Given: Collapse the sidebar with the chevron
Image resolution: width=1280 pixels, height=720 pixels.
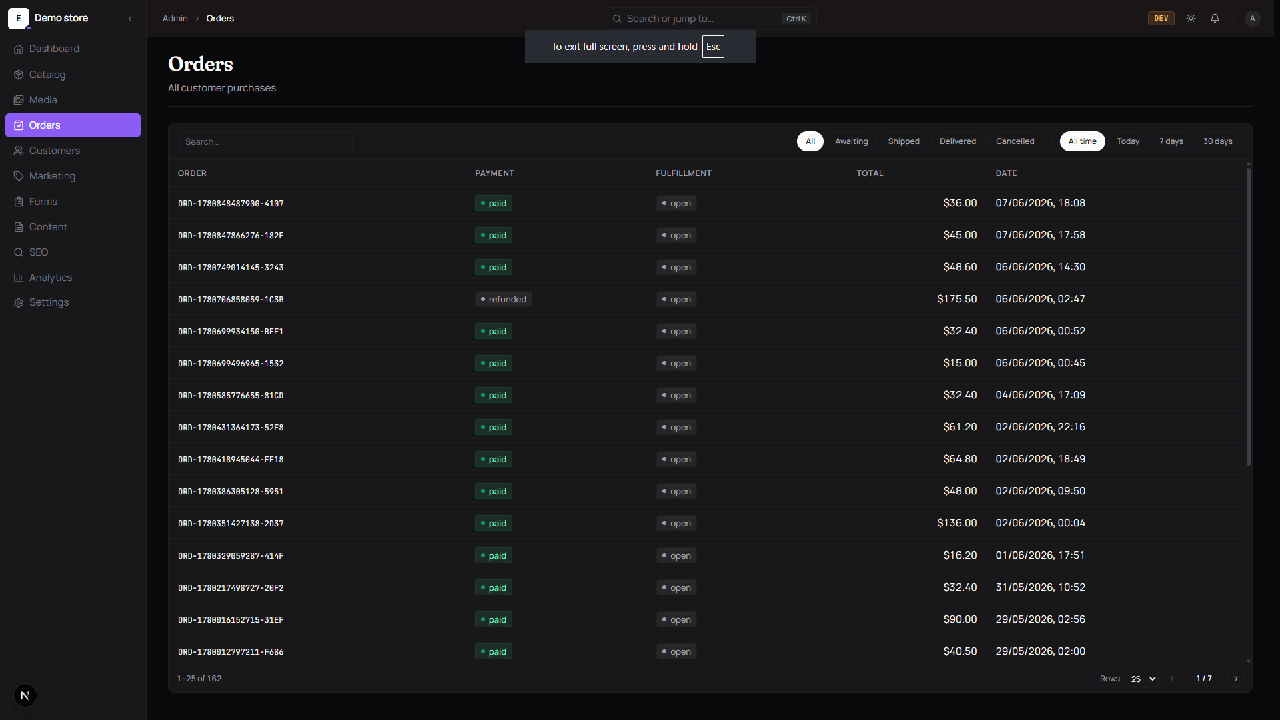Looking at the screenshot, I should click(130, 19).
